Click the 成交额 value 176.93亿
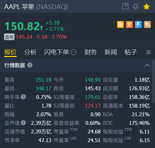Viewport: 155px width, 148px height. 139,89
